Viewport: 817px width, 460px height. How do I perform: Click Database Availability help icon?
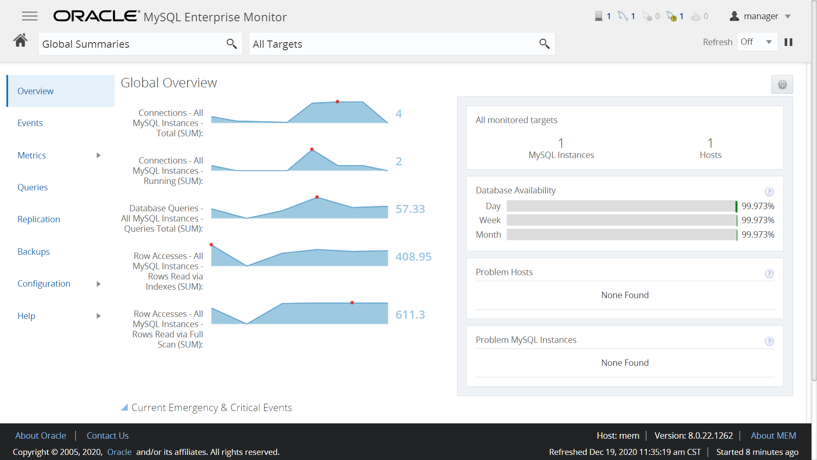coord(769,192)
